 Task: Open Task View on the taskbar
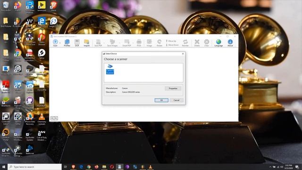(66, 167)
